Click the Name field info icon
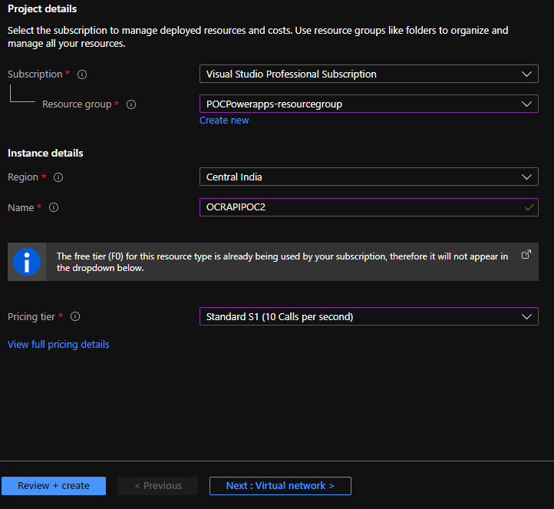The width and height of the screenshot is (554, 509). pyautogui.click(x=54, y=208)
